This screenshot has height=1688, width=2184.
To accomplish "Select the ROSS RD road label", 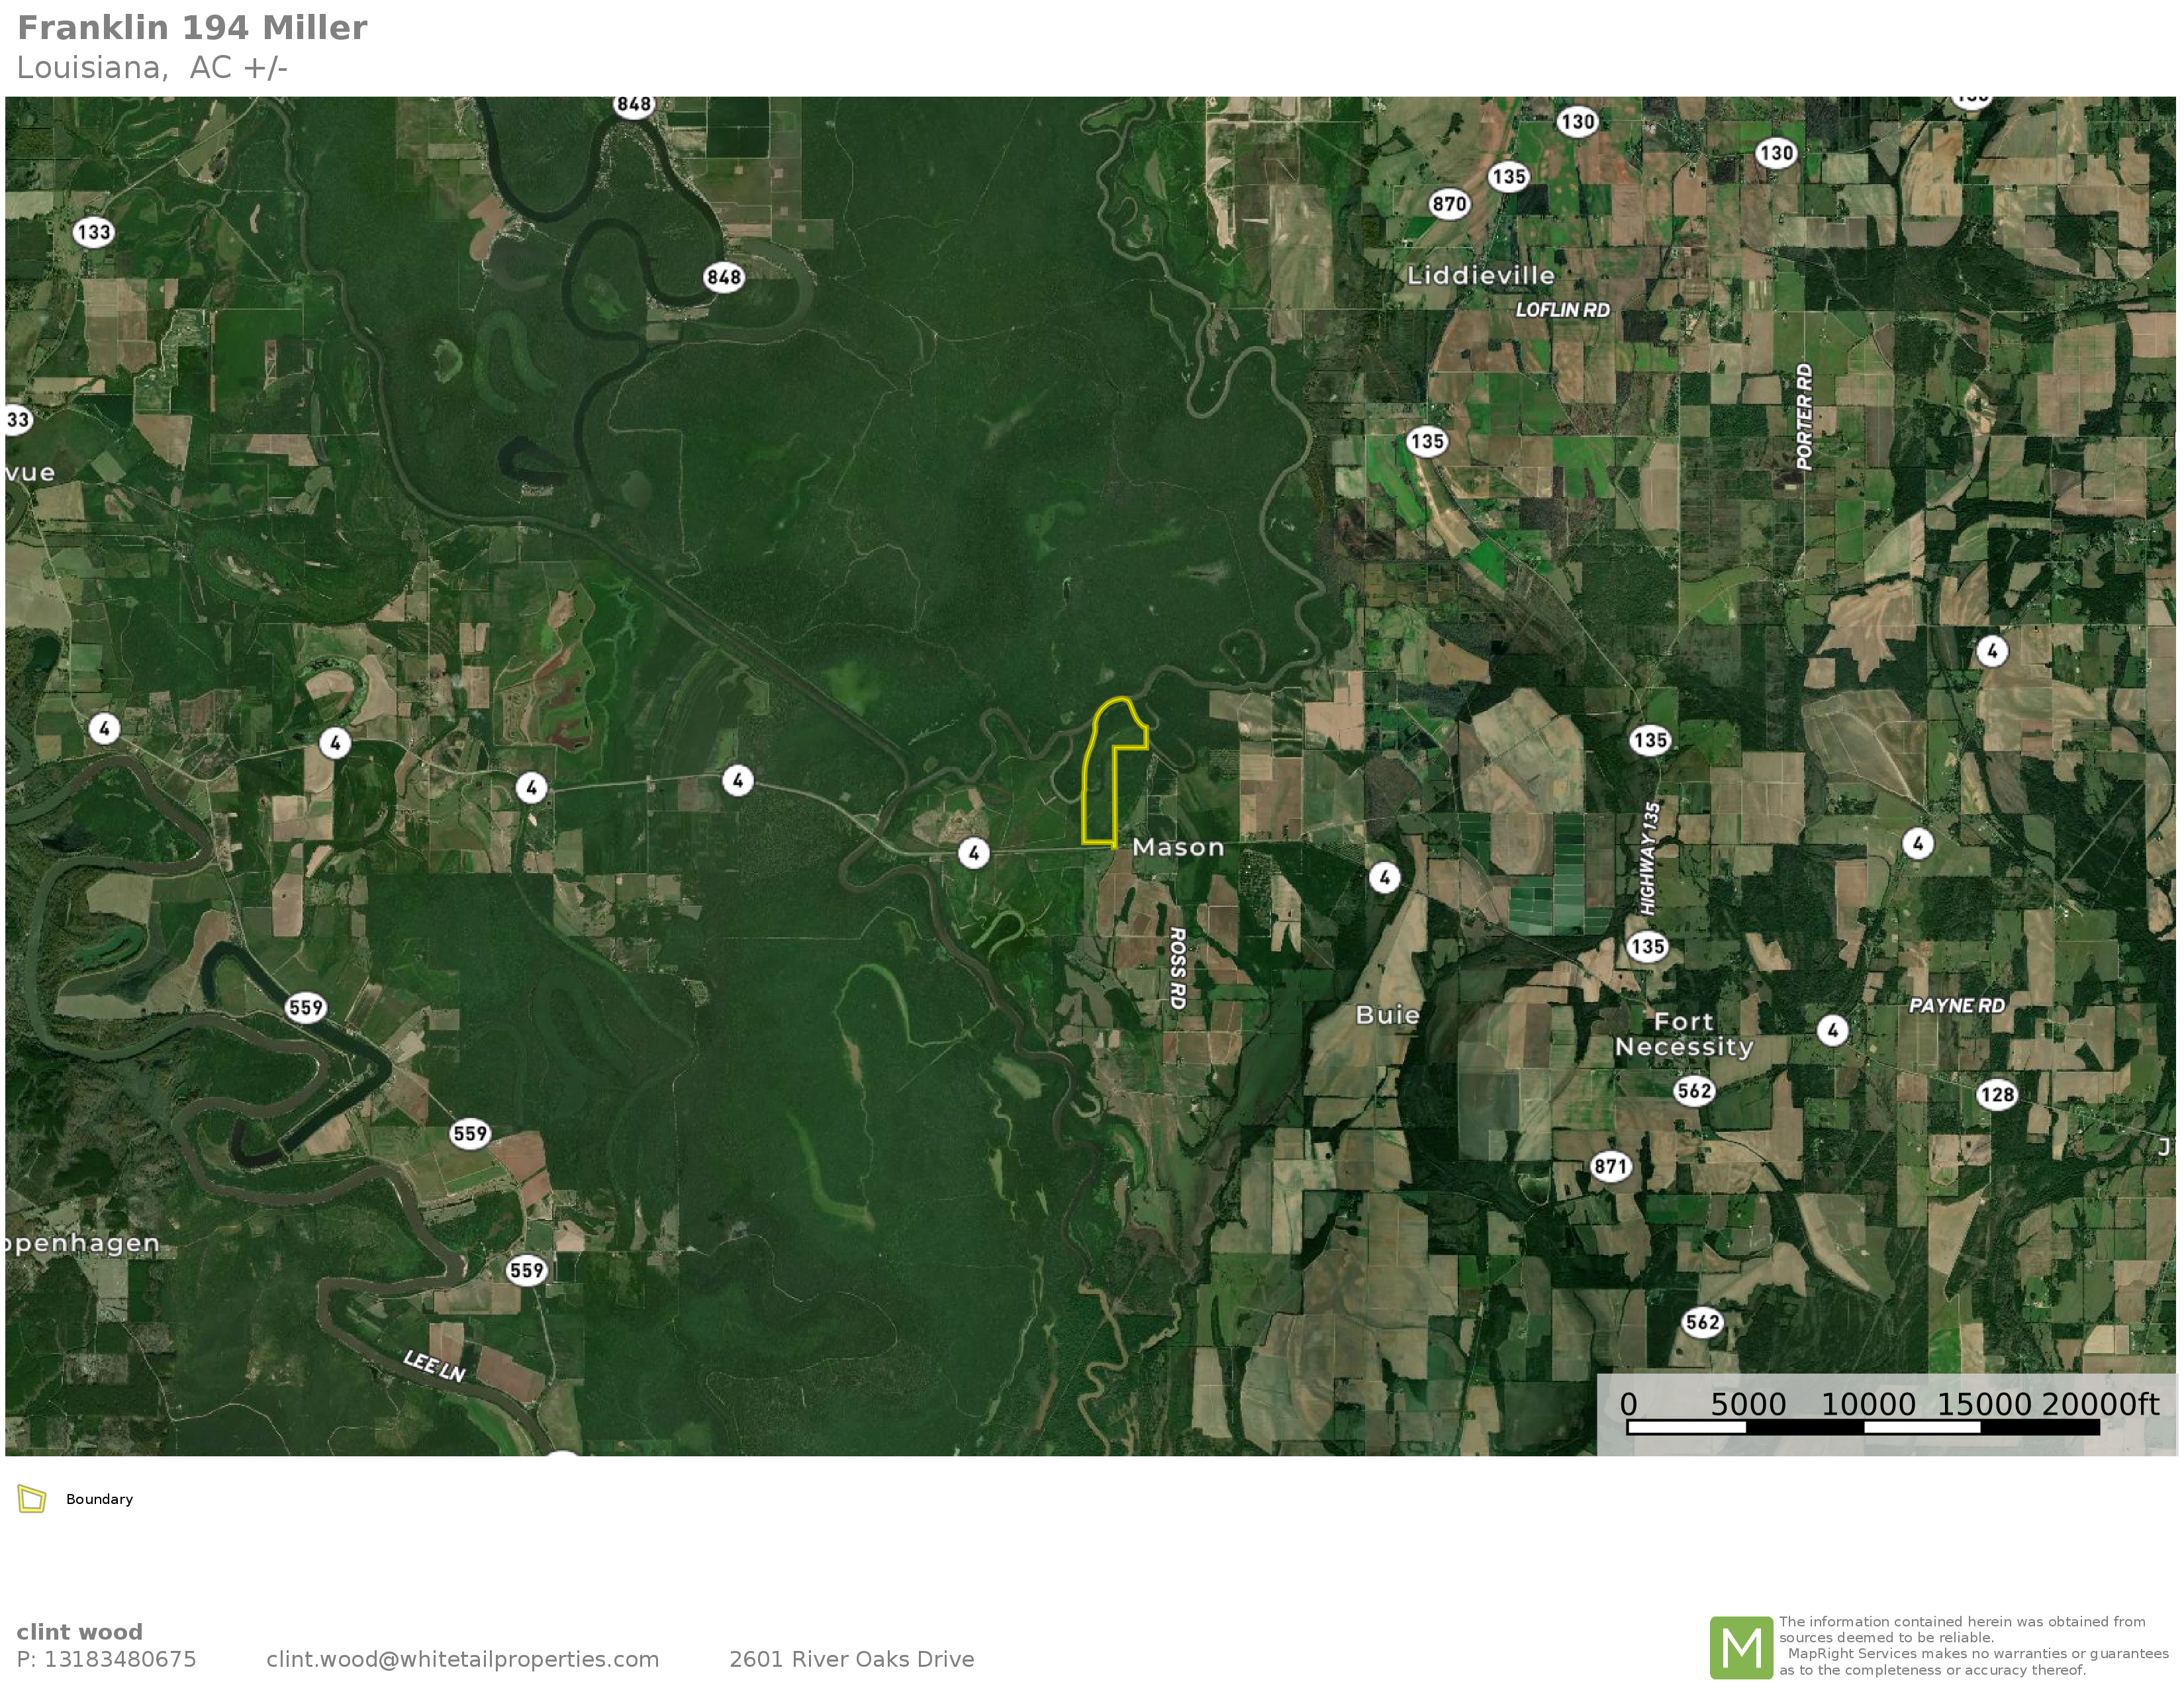I will point(1177,968).
